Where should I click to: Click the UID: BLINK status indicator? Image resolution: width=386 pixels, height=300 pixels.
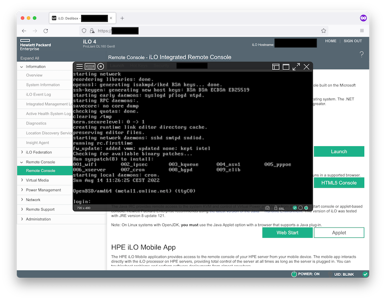(344, 274)
